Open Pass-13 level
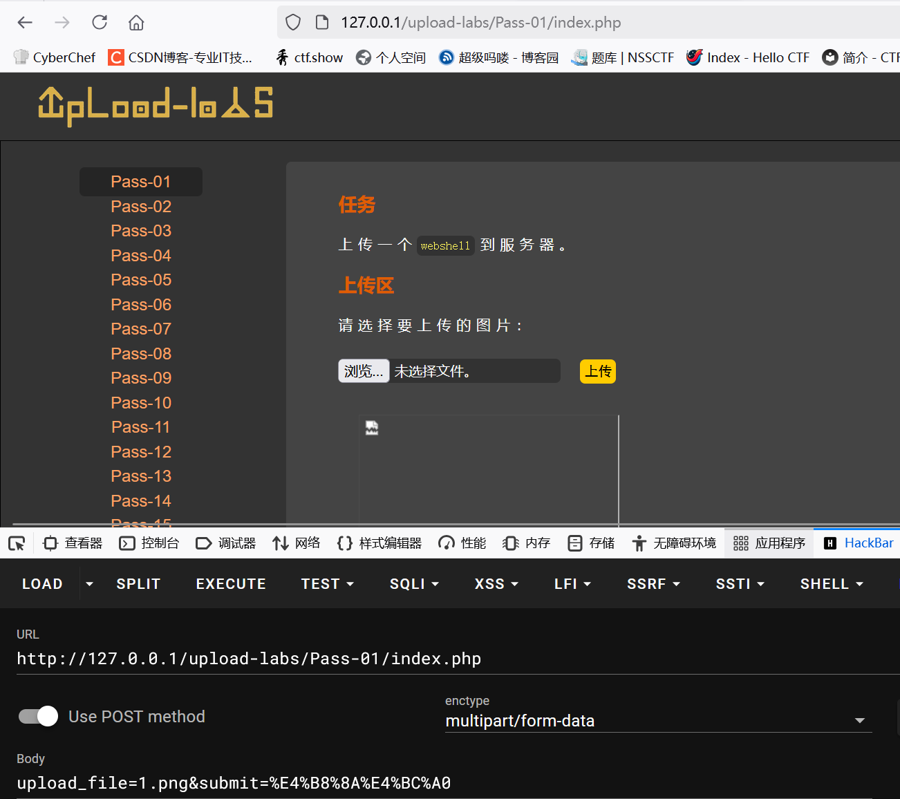 click(x=141, y=476)
